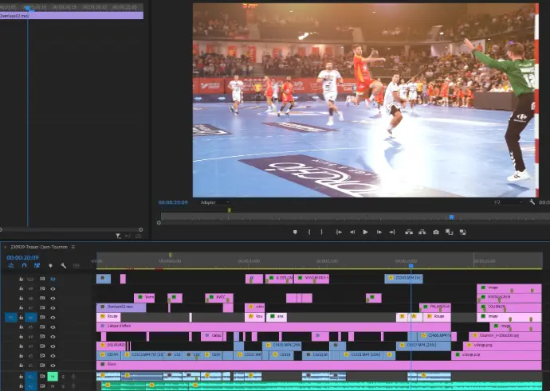The height and width of the screenshot is (391, 550).
Task: Jump to the Out point
Action: click(x=392, y=232)
